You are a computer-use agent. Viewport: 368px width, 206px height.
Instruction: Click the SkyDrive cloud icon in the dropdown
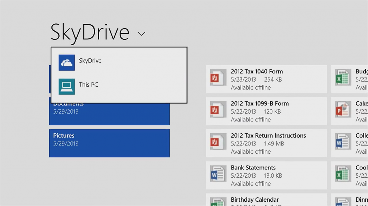66,63
